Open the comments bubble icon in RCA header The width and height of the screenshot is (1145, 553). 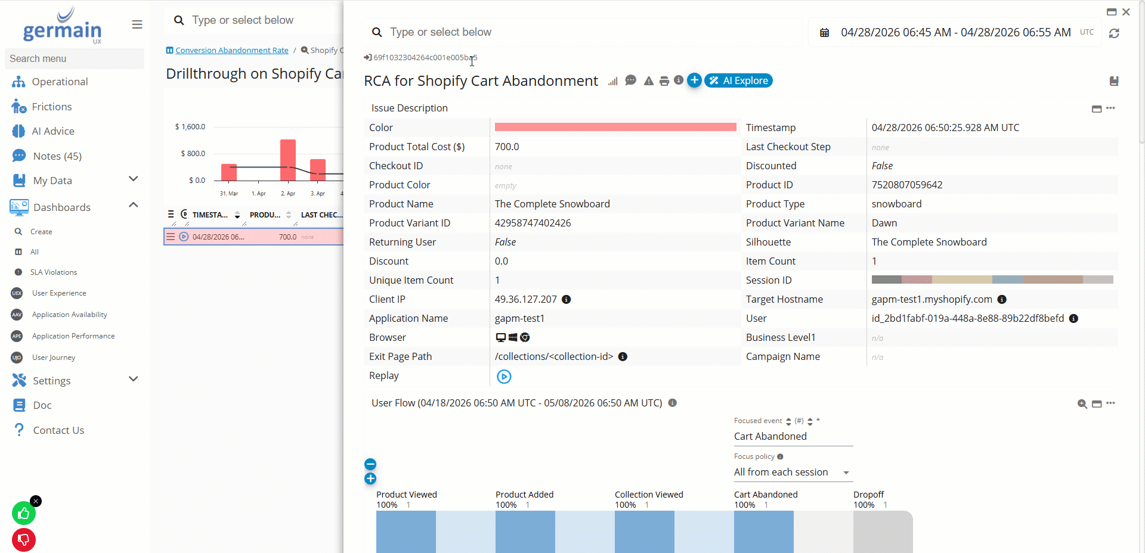[x=630, y=80]
